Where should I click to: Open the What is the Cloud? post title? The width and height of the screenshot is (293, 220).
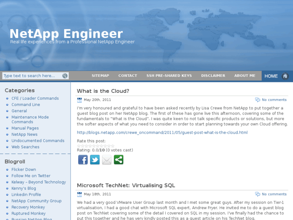point(103,91)
